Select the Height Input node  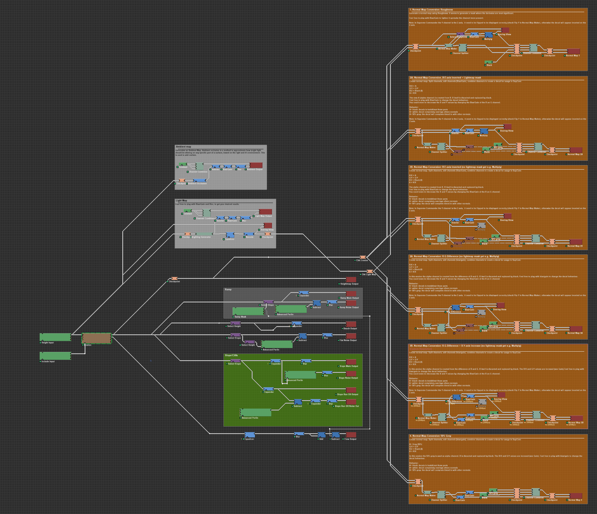55,337
